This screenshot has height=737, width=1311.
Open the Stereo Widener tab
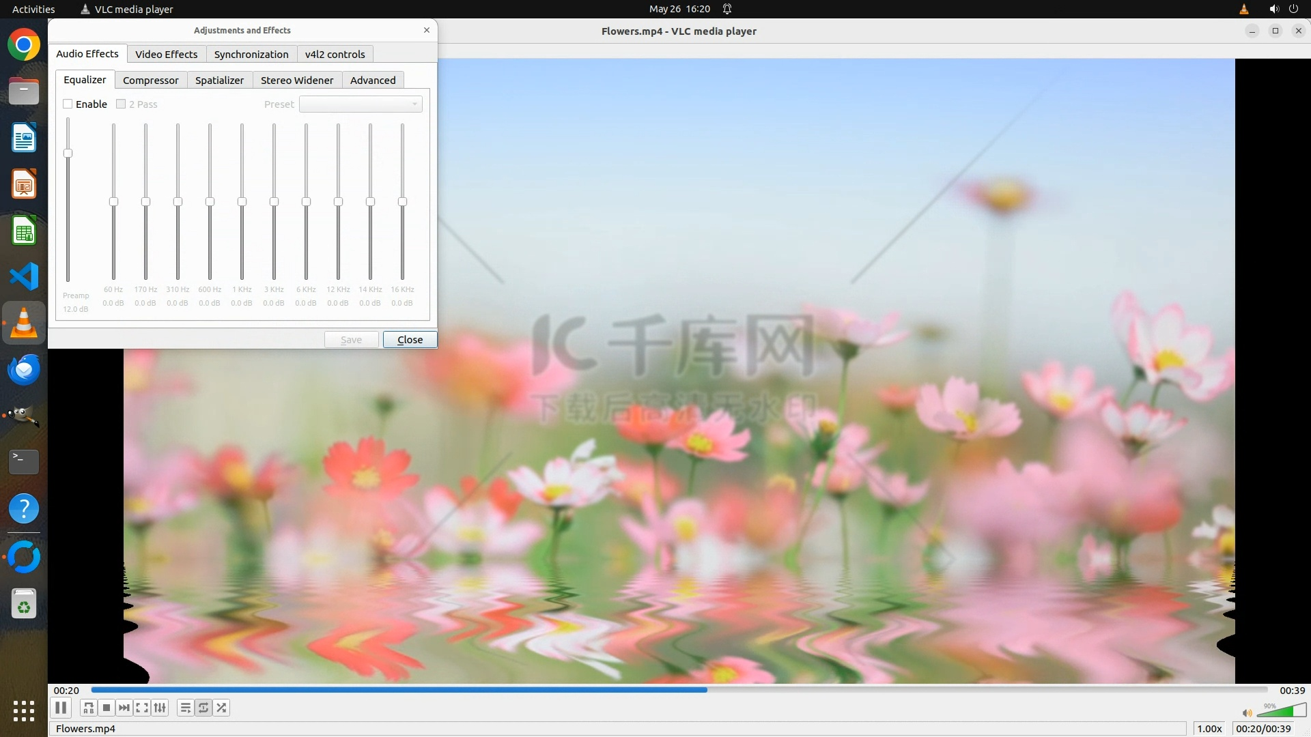point(296,80)
